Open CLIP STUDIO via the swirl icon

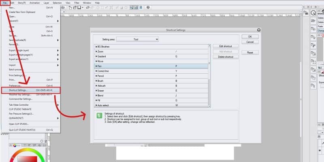pos(63,7)
